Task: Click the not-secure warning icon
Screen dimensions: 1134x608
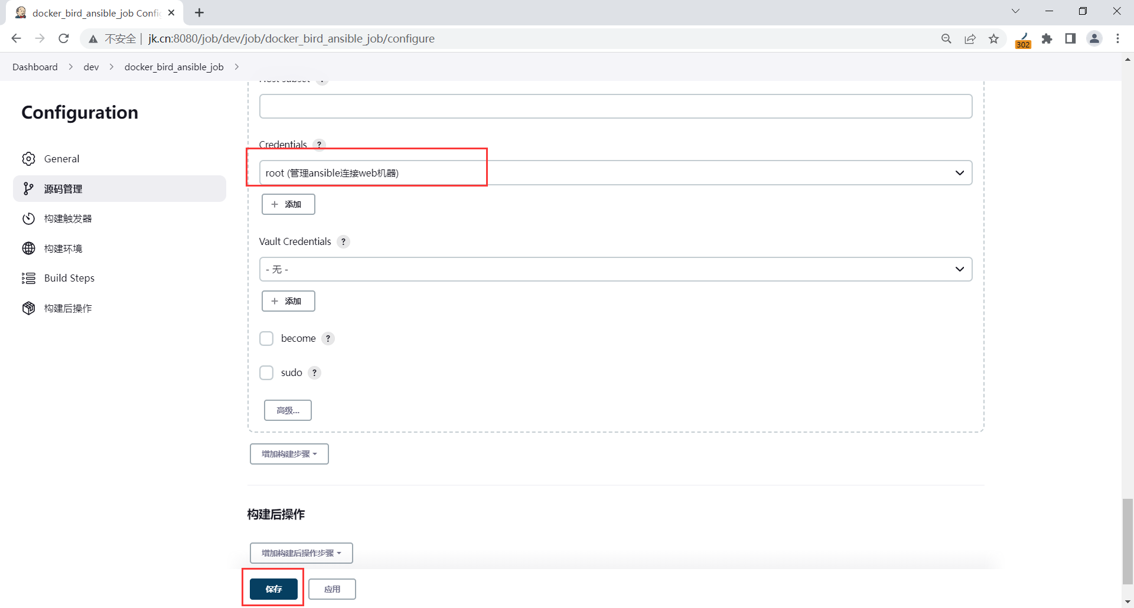Action: coord(93,39)
